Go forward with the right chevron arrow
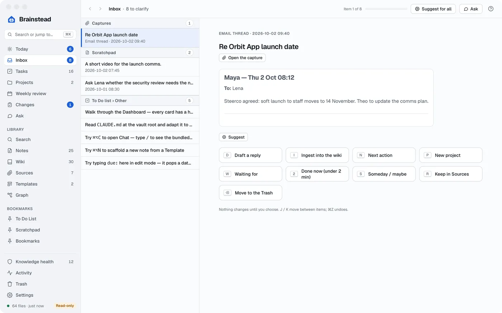 [x=100, y=9]
